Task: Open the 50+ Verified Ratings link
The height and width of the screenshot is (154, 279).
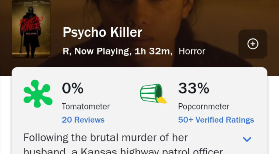Action: pos(216,120)
